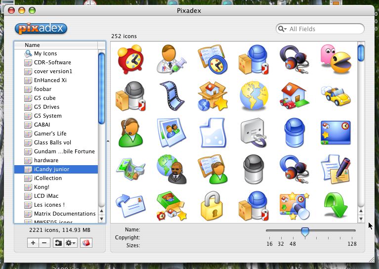Screen dimensions: 379x269
Task: Select the doctor with syringe icon
Action: 171,59
